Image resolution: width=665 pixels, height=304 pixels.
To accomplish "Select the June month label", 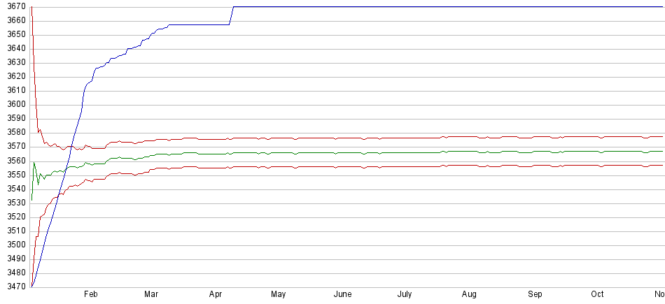I will point(342,295).
